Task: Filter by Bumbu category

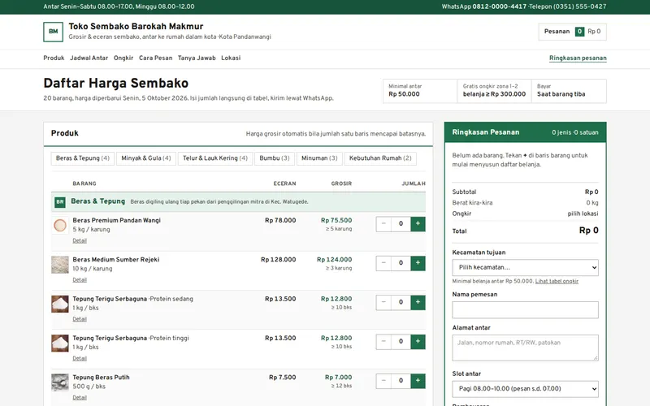Action: 275,158
